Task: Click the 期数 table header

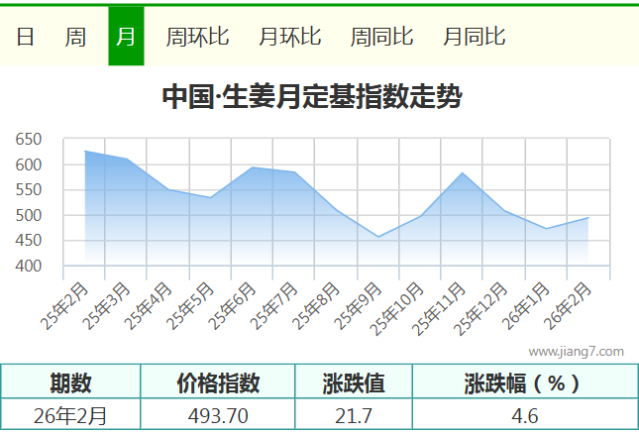Action: coord(71,382)
